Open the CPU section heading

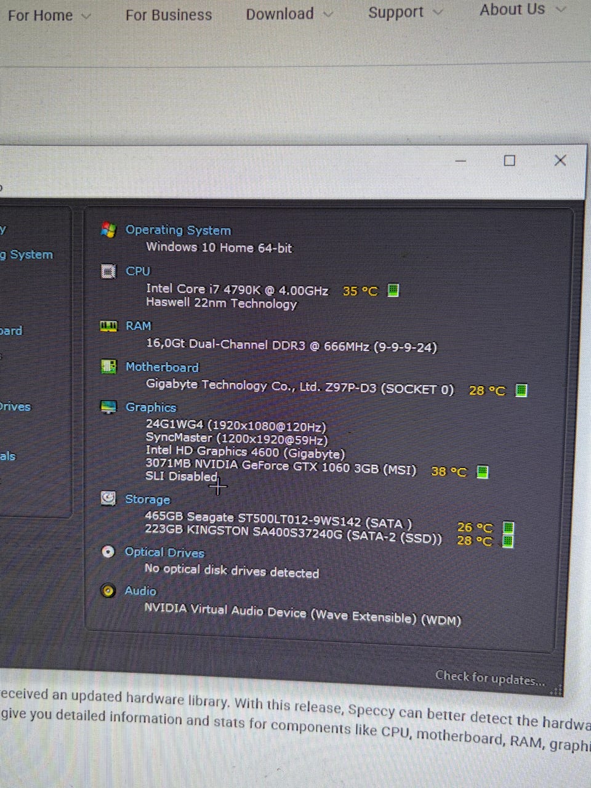138,271
